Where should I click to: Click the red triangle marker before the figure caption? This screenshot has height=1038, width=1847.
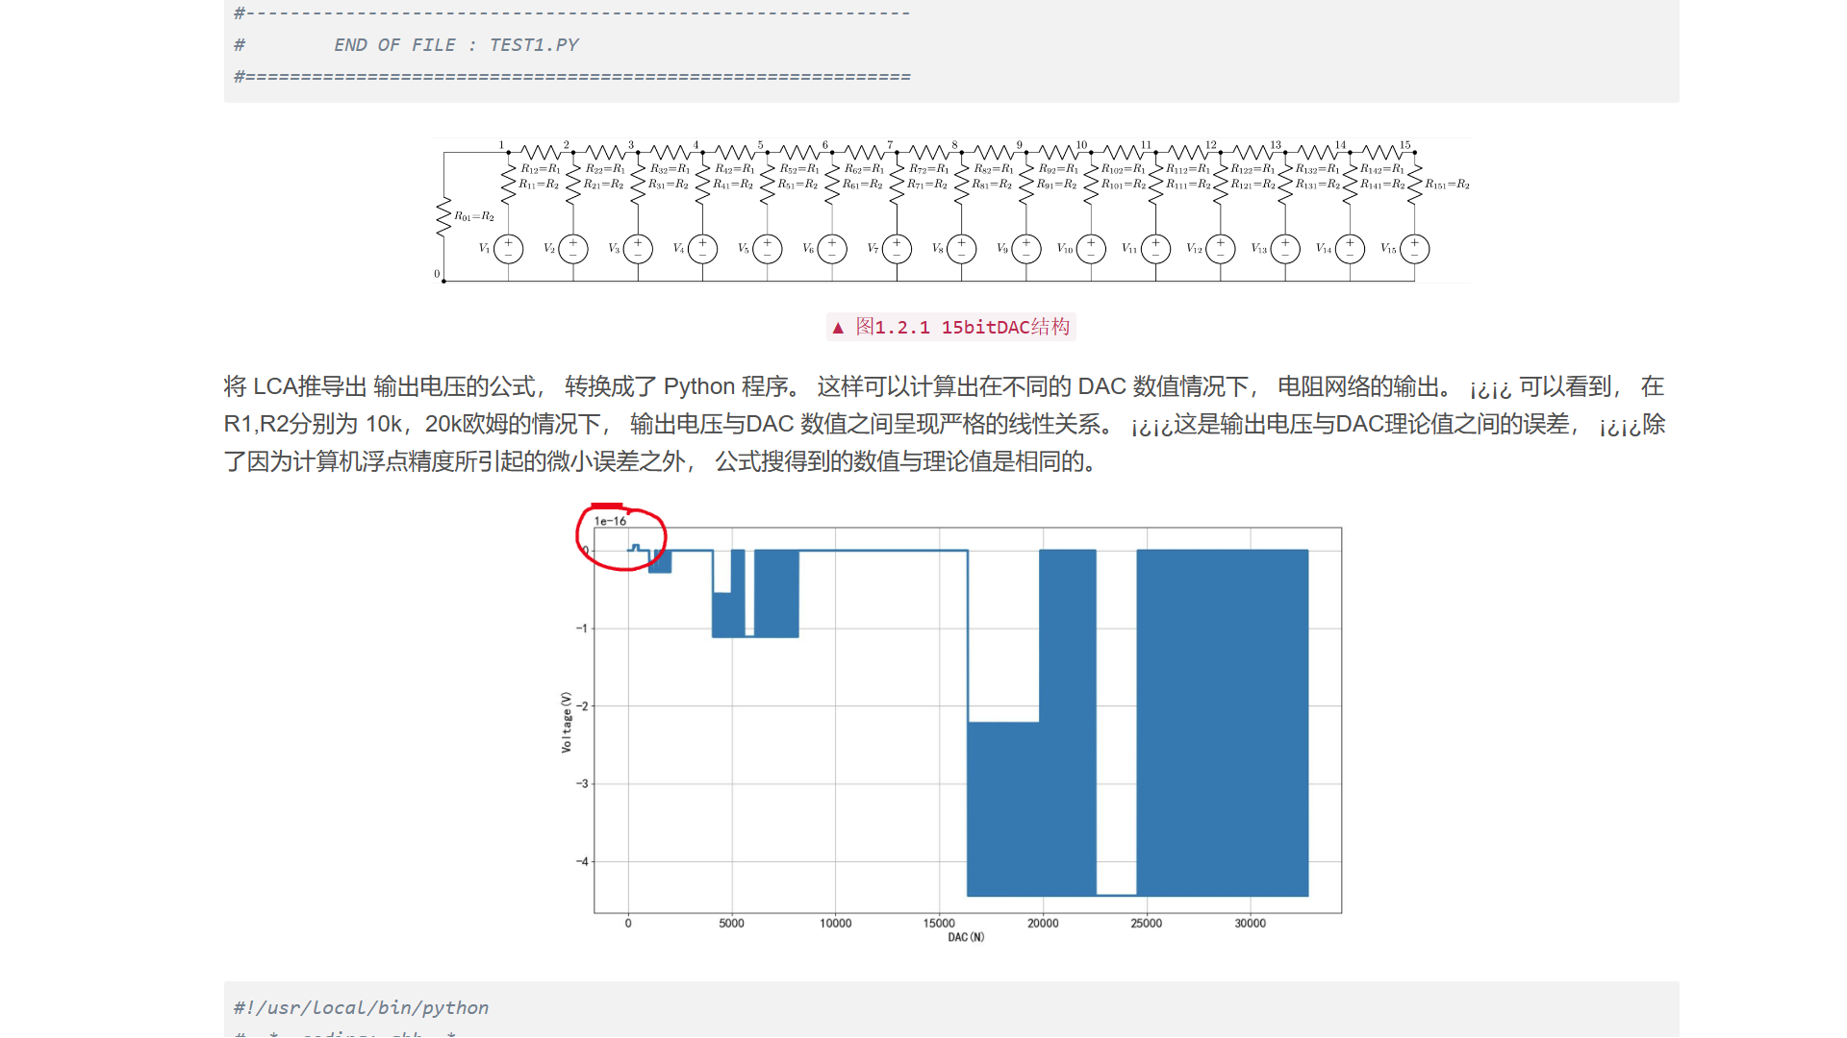tap(837, 327)
